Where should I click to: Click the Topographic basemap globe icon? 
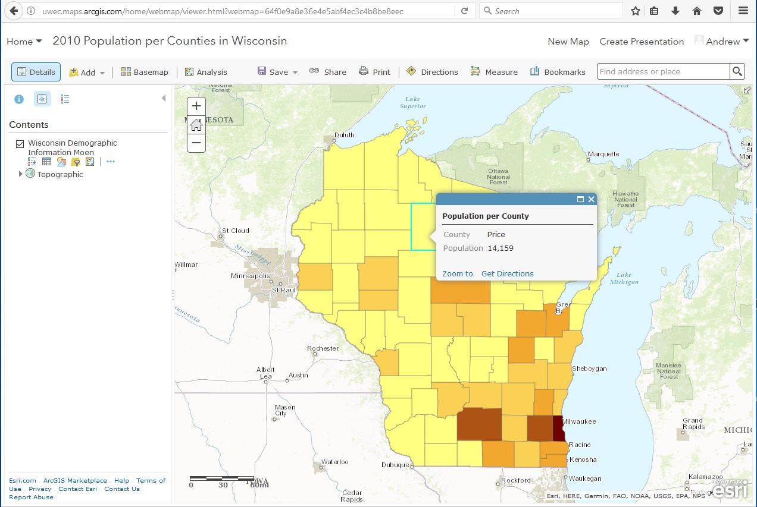(30, 174)
